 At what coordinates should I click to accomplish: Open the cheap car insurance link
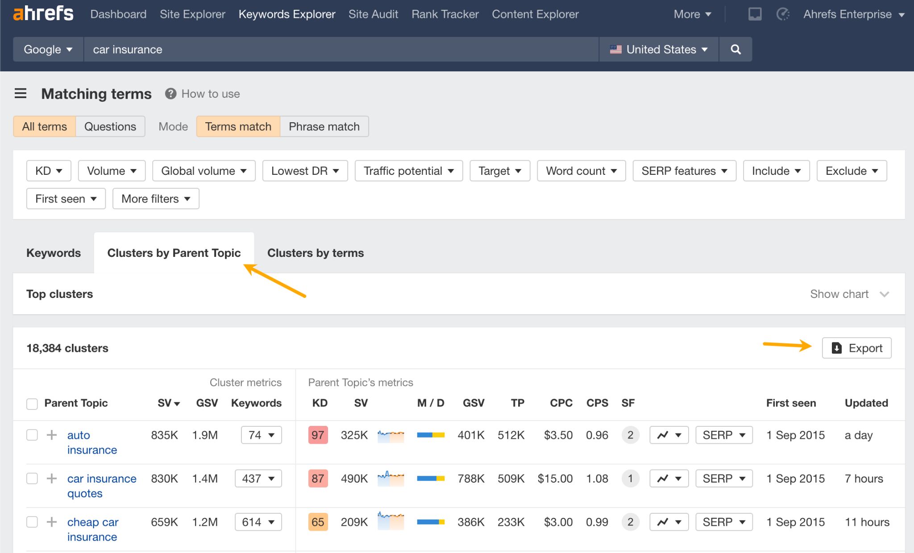pos(93,529)
